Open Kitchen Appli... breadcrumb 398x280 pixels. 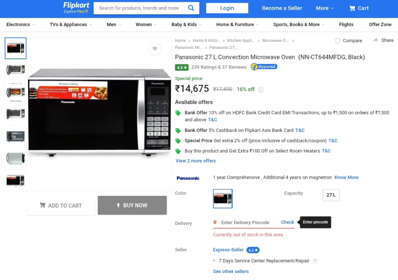pyautogui.click(x=241, y=40)
